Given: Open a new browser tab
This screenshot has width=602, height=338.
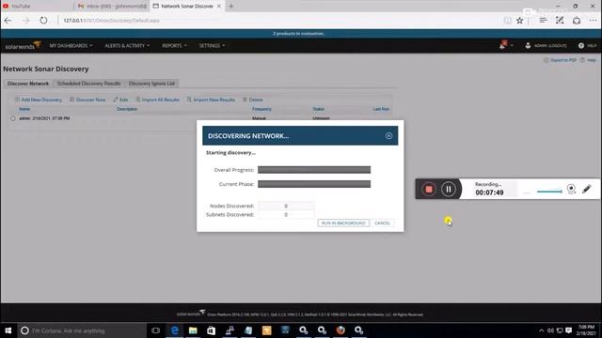Looking at the screenshot, I should 231,7.
